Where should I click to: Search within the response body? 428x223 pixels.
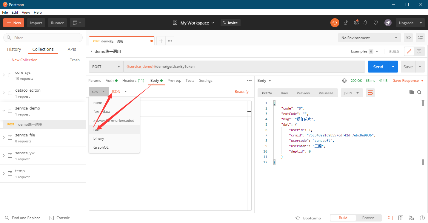tap(419, 93)
